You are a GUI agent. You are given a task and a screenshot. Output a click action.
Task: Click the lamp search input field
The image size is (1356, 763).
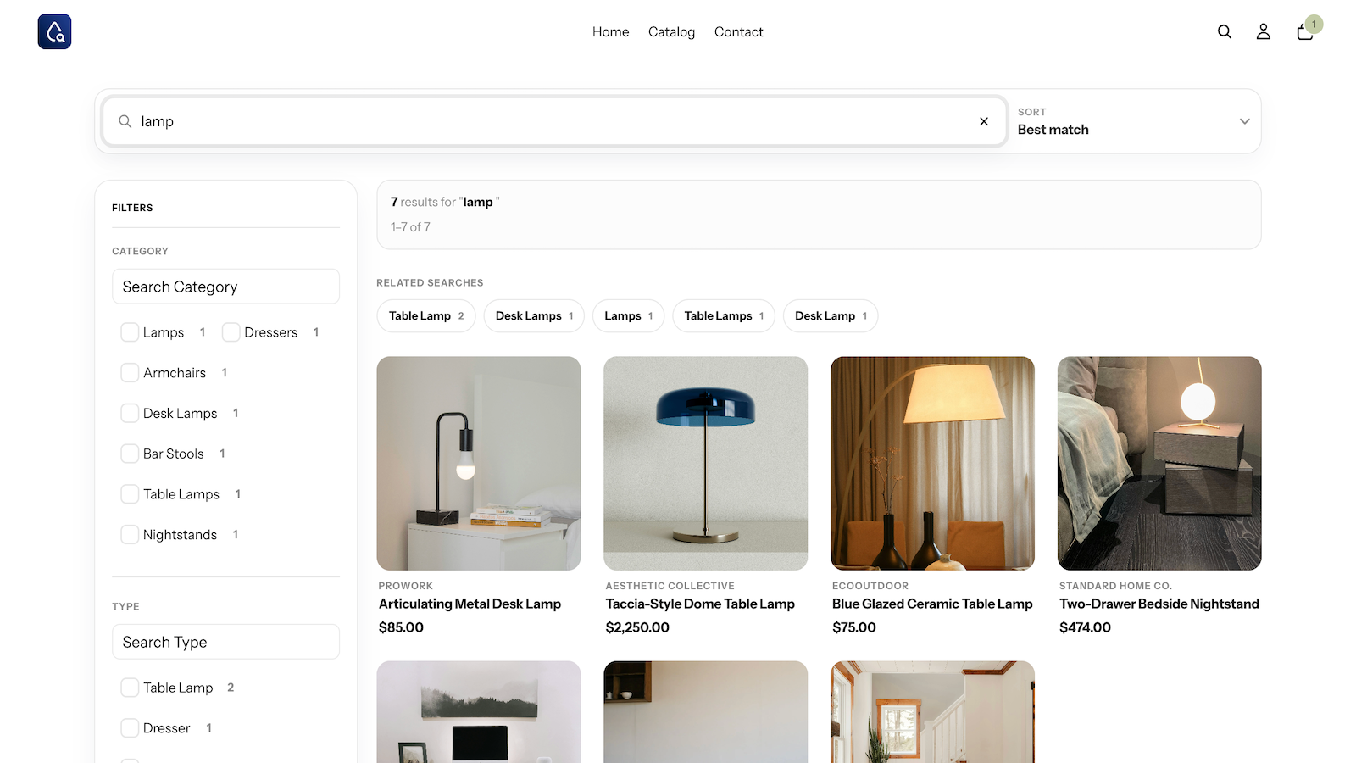click(555, 121)
